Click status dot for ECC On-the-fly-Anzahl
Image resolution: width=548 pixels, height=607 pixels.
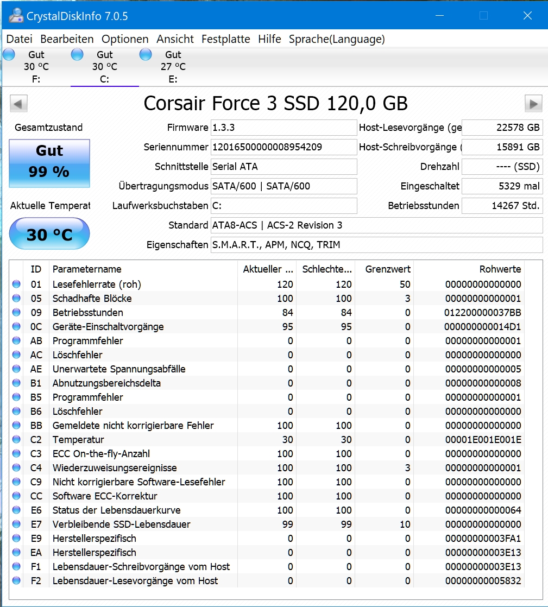point(16,453)
